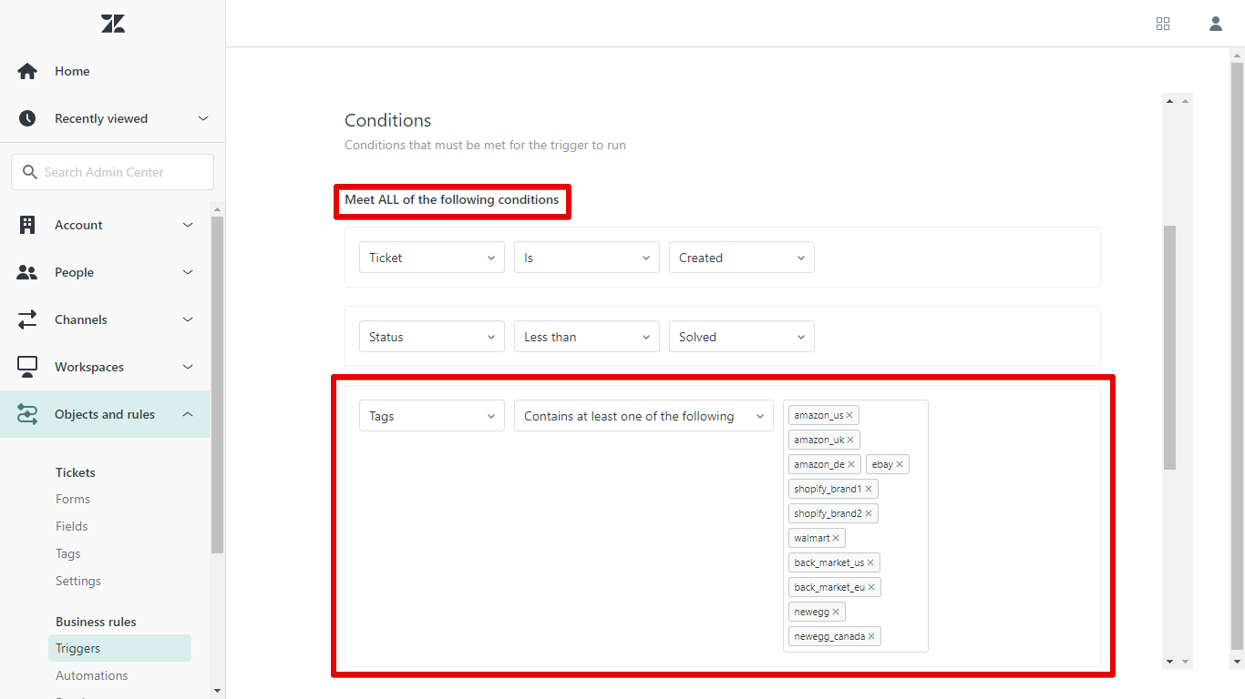Viewport: 1245px width, 699px height.
Task: Remove the newegg_canada tag
Action: [x=871, y=636]
